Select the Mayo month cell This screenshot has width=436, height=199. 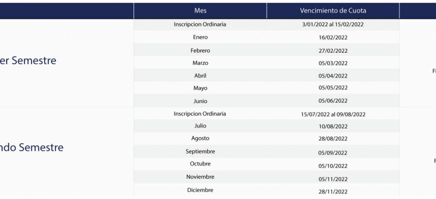coord(200,88)
